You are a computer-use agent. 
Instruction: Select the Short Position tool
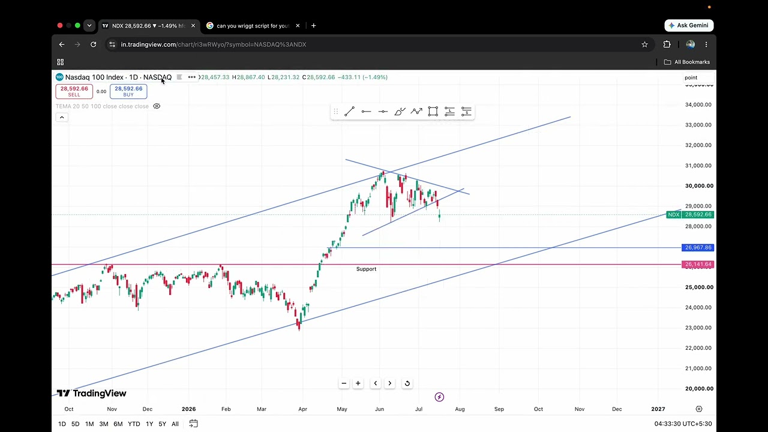(x=466, y=112)
